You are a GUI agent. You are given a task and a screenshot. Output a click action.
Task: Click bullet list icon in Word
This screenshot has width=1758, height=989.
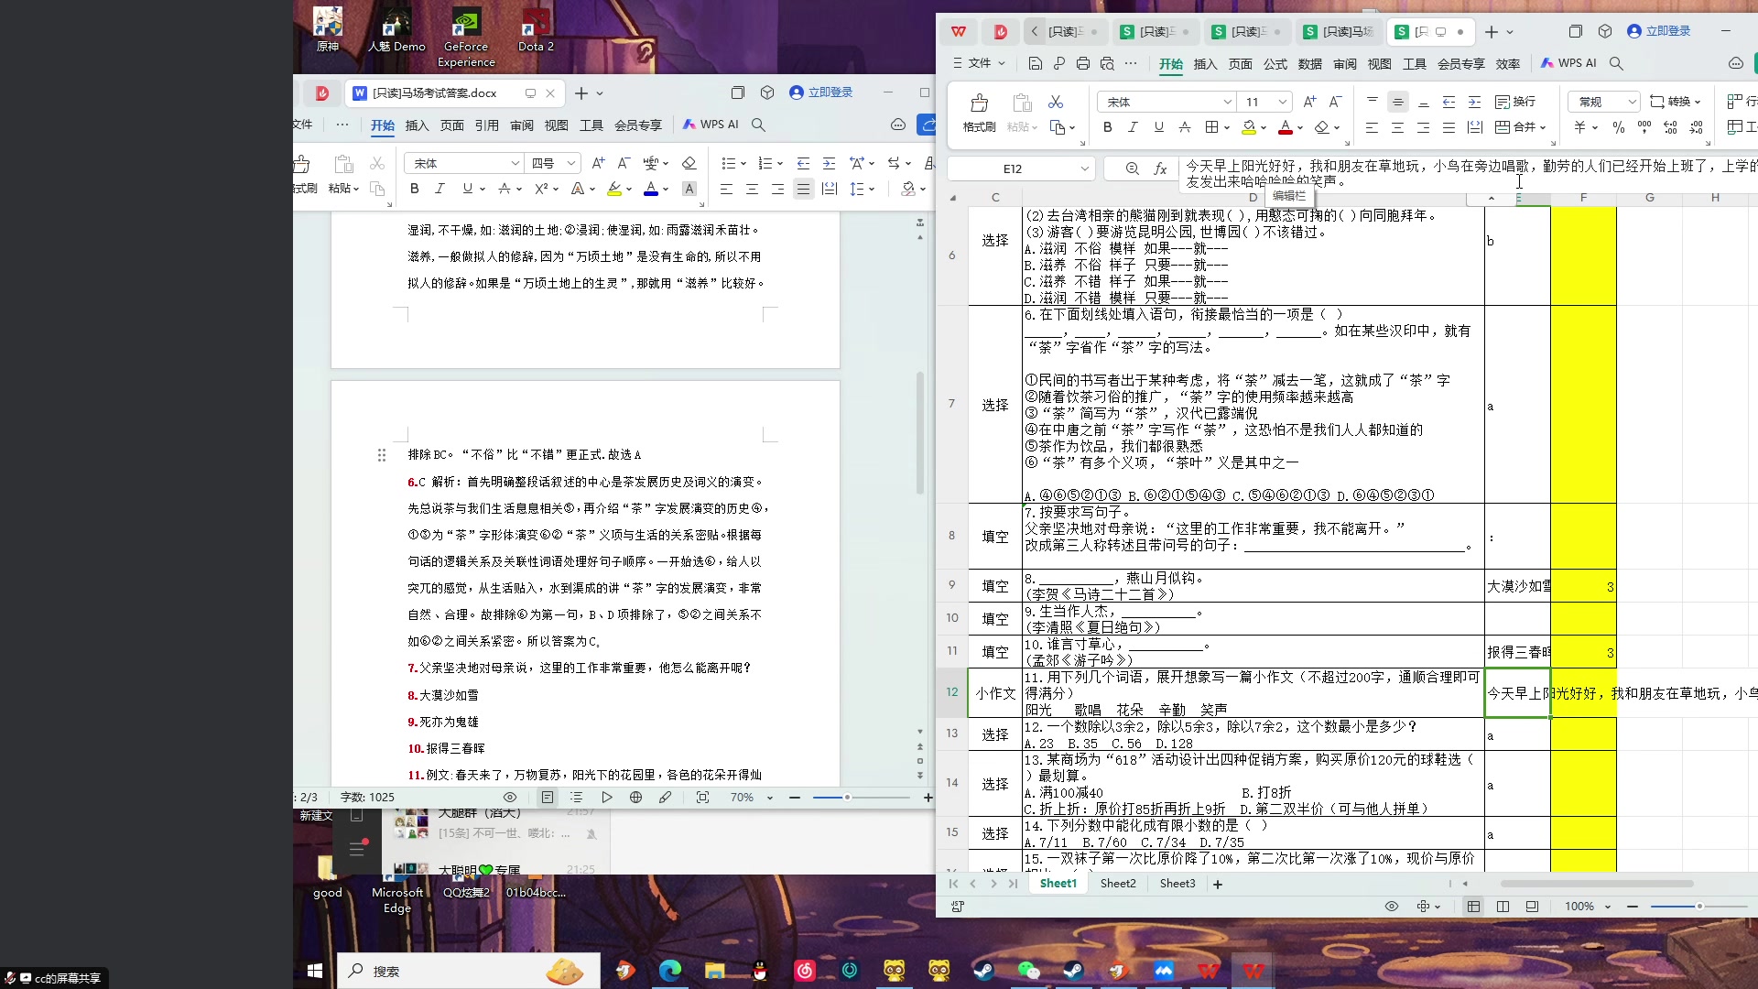tap(729, 163)
